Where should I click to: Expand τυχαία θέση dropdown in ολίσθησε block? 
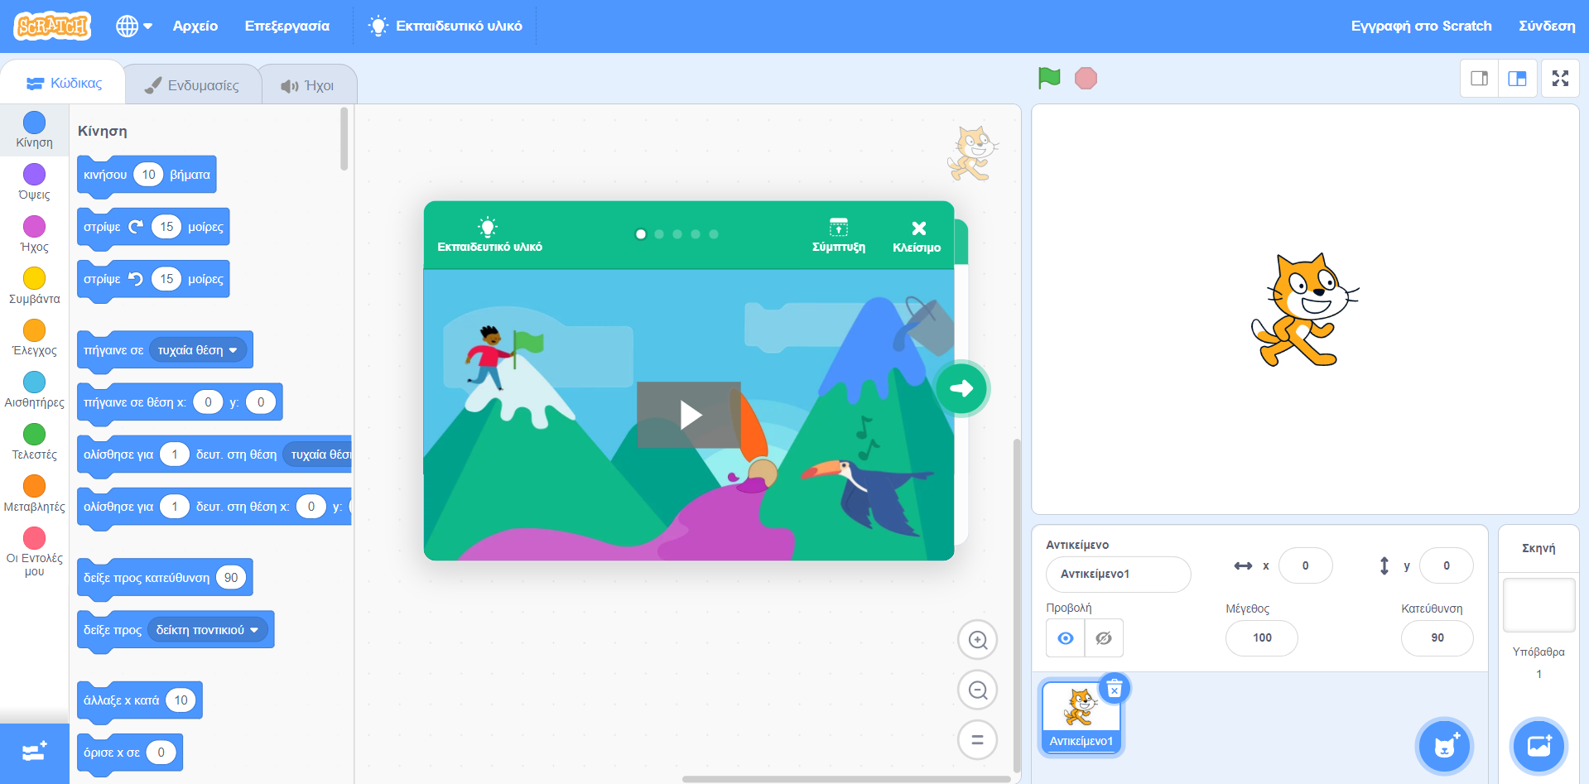tap(318, 455)
